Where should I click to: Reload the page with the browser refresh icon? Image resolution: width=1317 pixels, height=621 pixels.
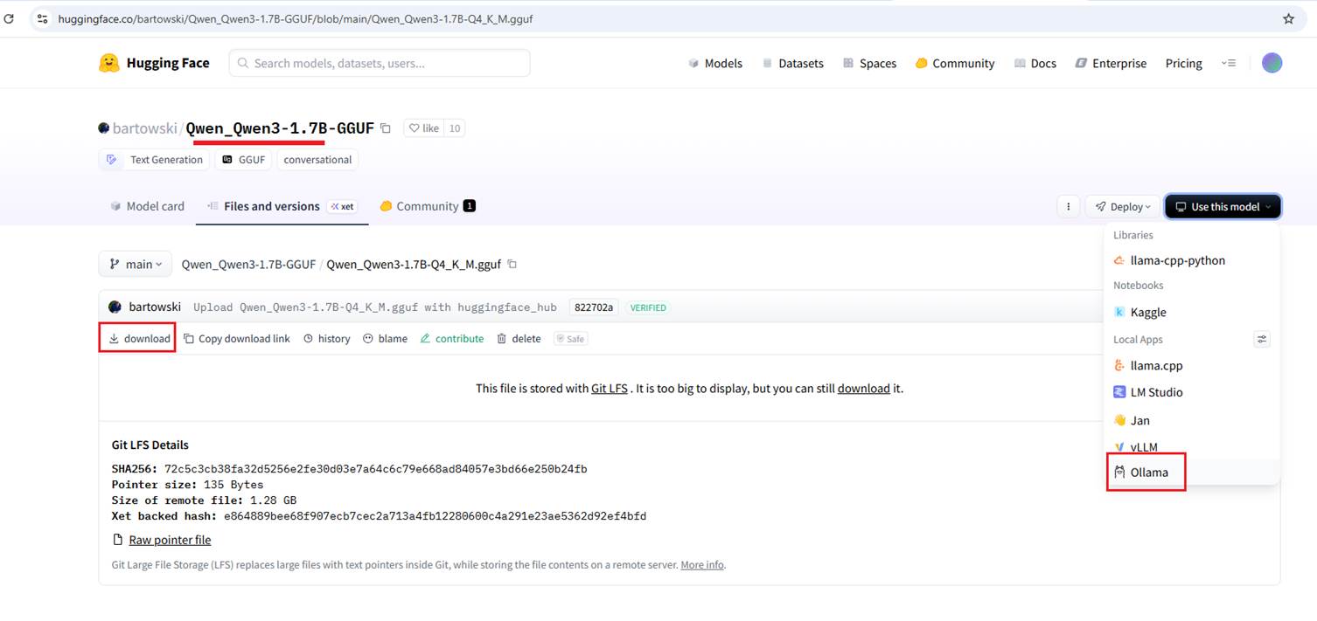pos(9,18)
